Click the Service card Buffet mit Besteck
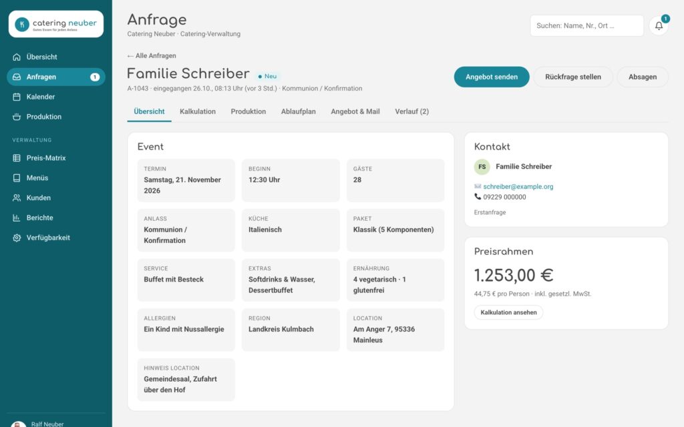 pos(186,280)
